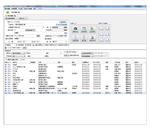The width and height of the screenshot is (151, 128).
Task: Open the ヘルプ help menu
Action: (x=40, y=9)
